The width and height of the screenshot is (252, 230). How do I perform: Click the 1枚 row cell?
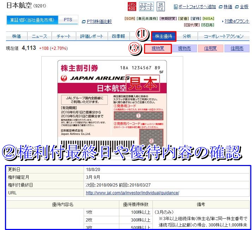[x=101, y=212]
